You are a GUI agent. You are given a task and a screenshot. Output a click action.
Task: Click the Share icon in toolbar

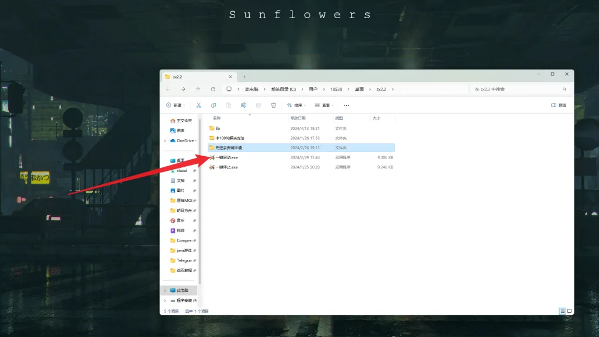point(258,105)
